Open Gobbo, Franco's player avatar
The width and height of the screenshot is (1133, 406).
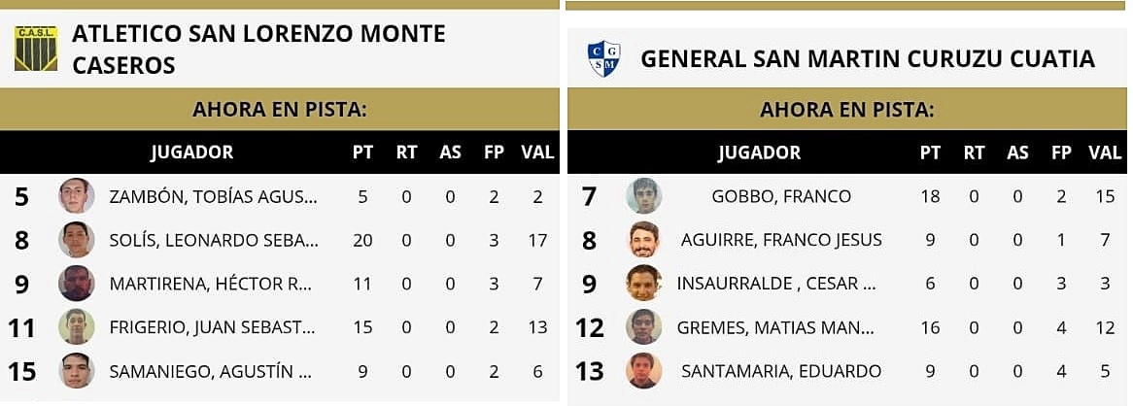(x=643, y=196)
